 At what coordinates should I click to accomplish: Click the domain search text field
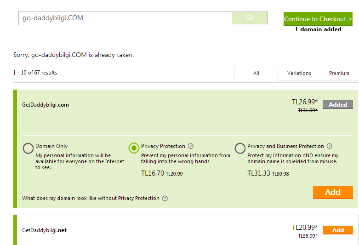(125, 18)
